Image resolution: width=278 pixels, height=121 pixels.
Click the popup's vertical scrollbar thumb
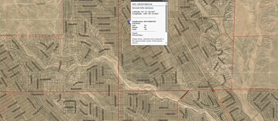coord(166,18)
